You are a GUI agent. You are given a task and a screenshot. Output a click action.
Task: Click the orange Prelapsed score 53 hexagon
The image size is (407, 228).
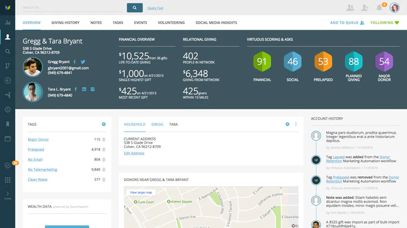point(323,61)
